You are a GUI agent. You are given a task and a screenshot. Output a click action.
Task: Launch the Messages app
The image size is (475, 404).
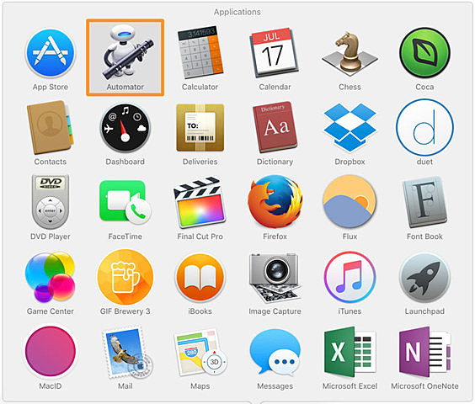tap(275, 352)
